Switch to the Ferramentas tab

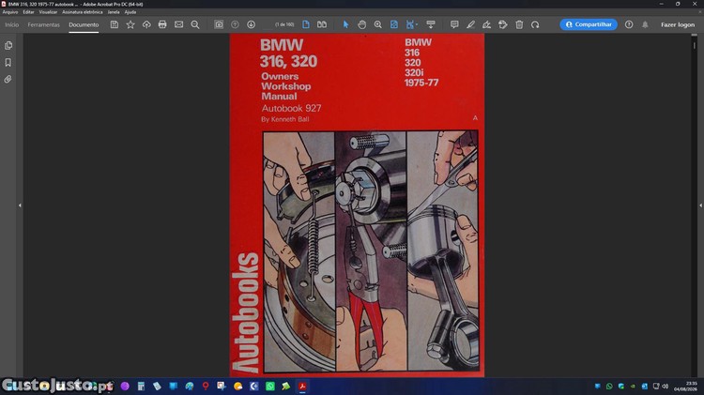pyautogui.click(x=43, y=24)
